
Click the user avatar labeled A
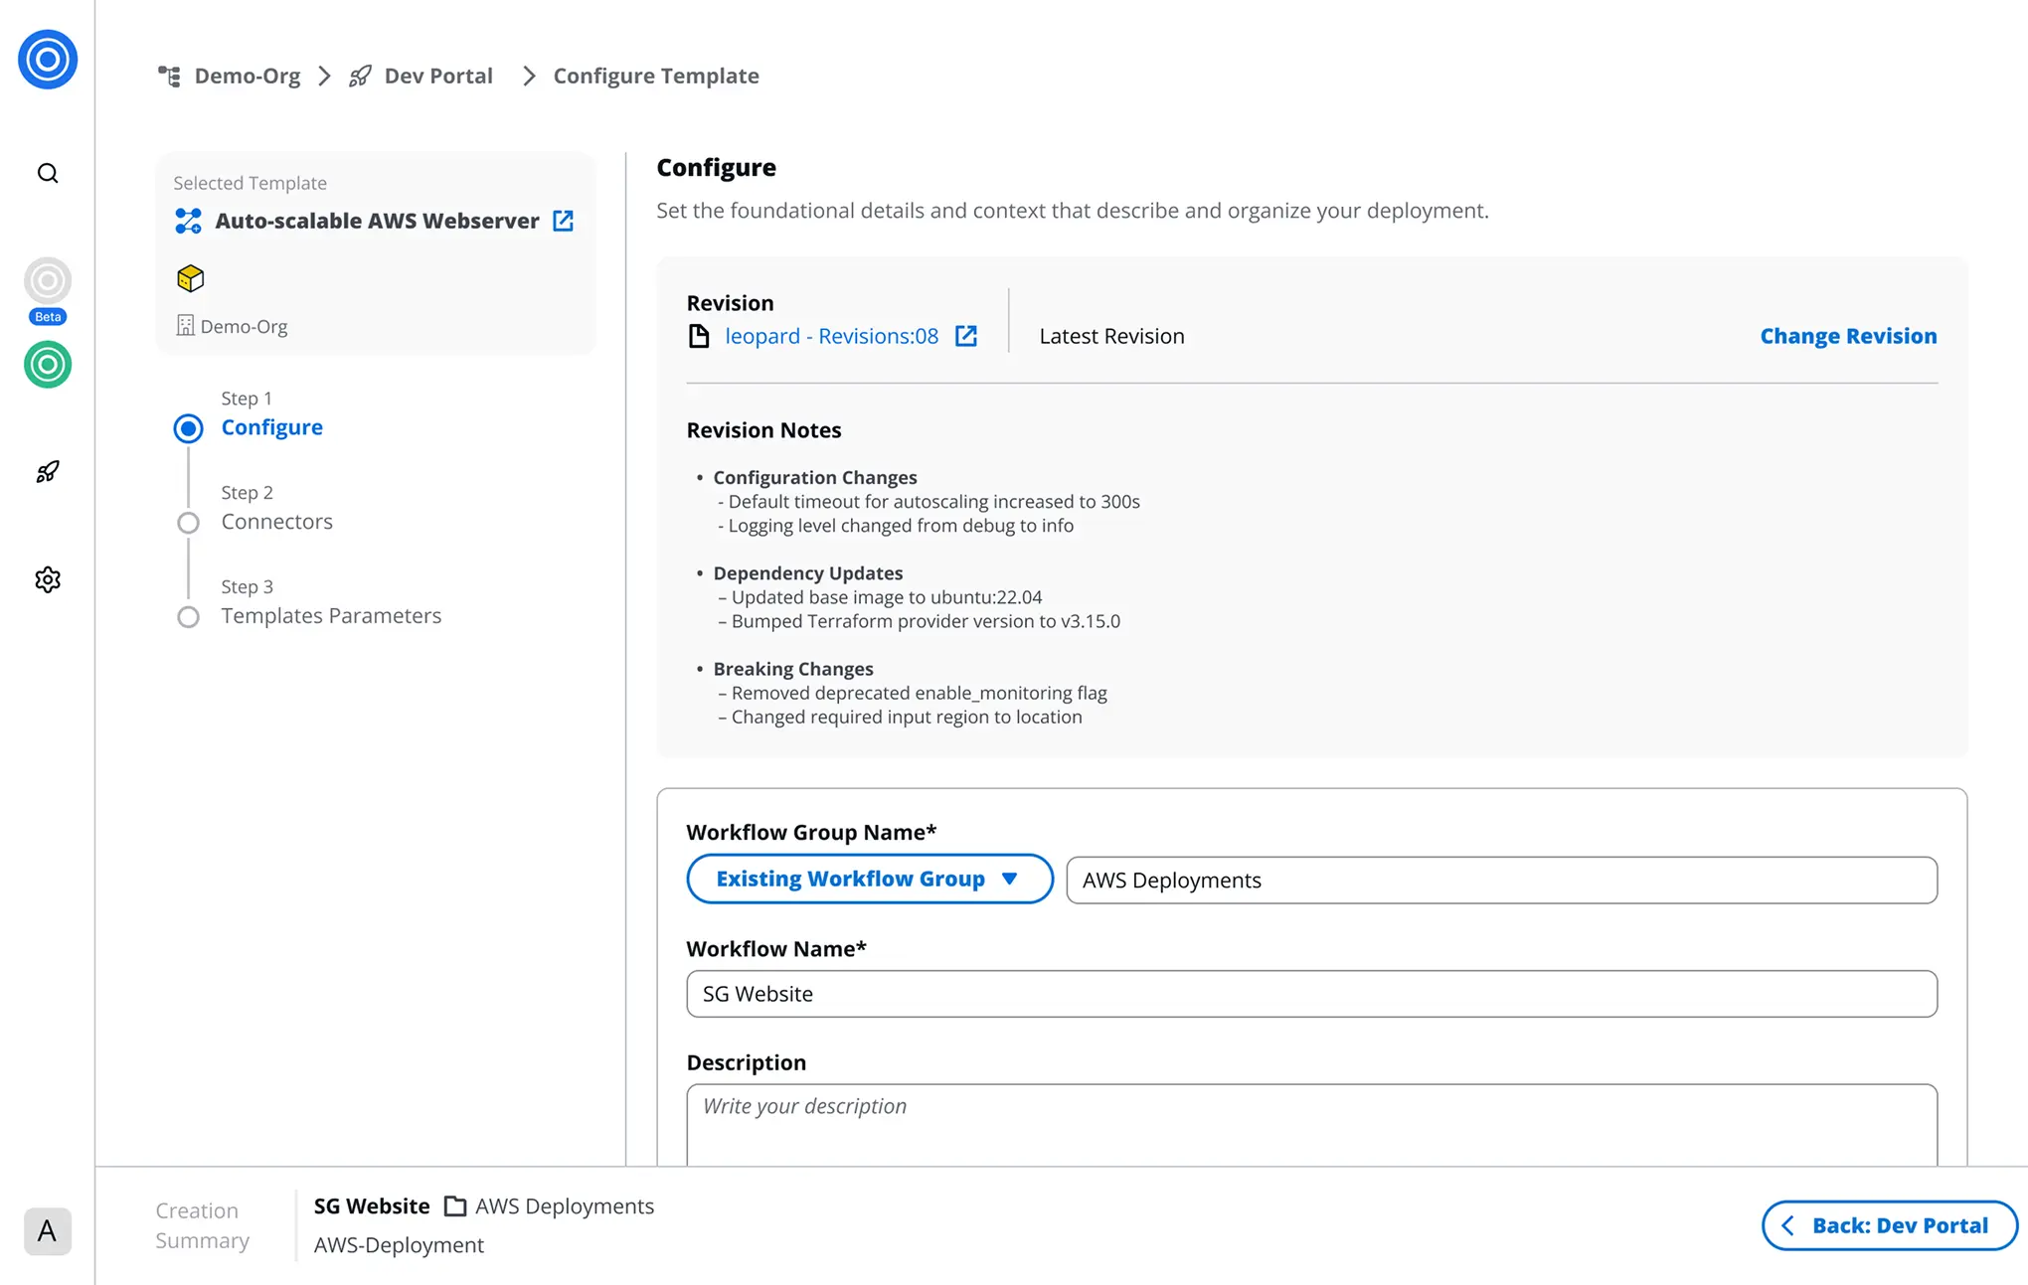pos(48,1231)
